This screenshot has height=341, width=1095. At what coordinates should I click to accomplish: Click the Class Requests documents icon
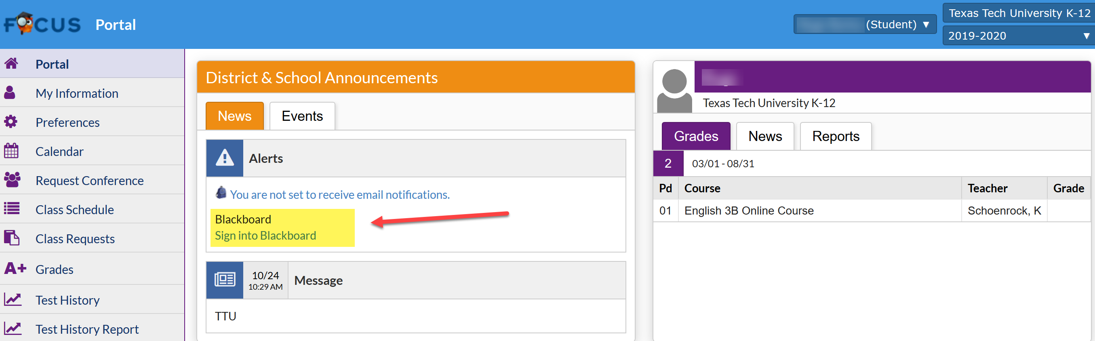[11, 237]
